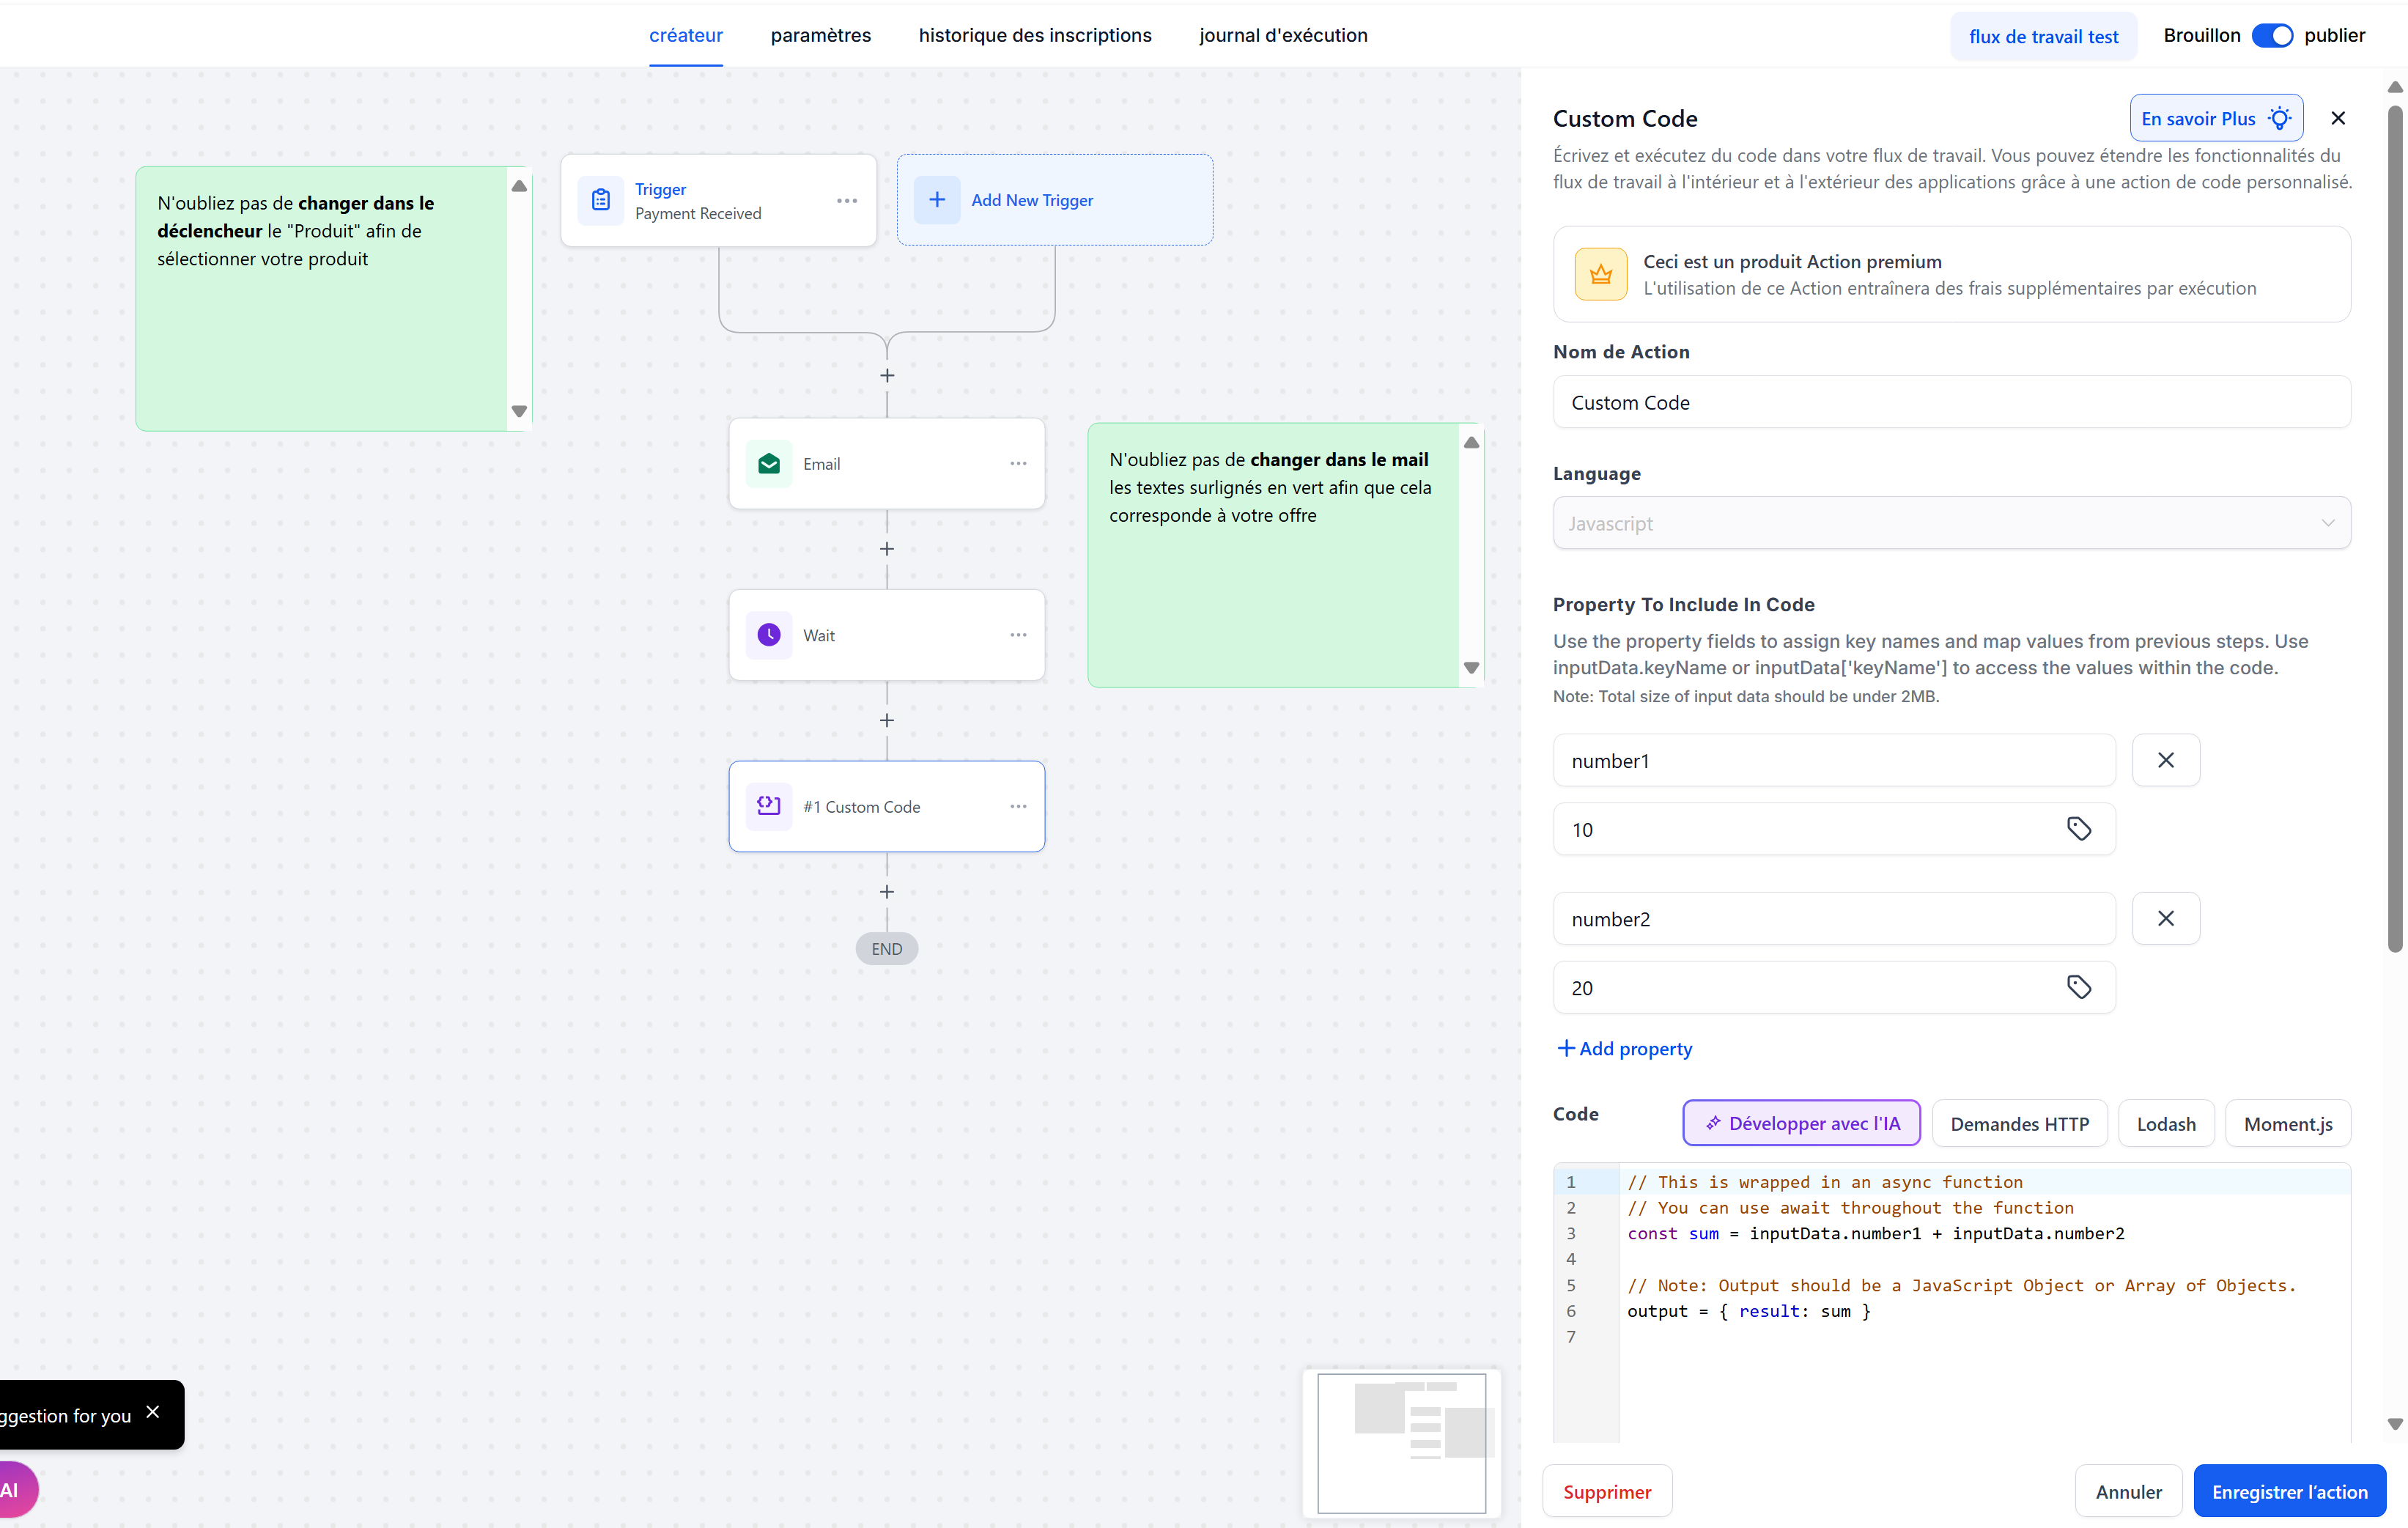Screen dimensions: 2408x1528
Task: Click the Email node envelope icon
Action: [x=769, y=464]
